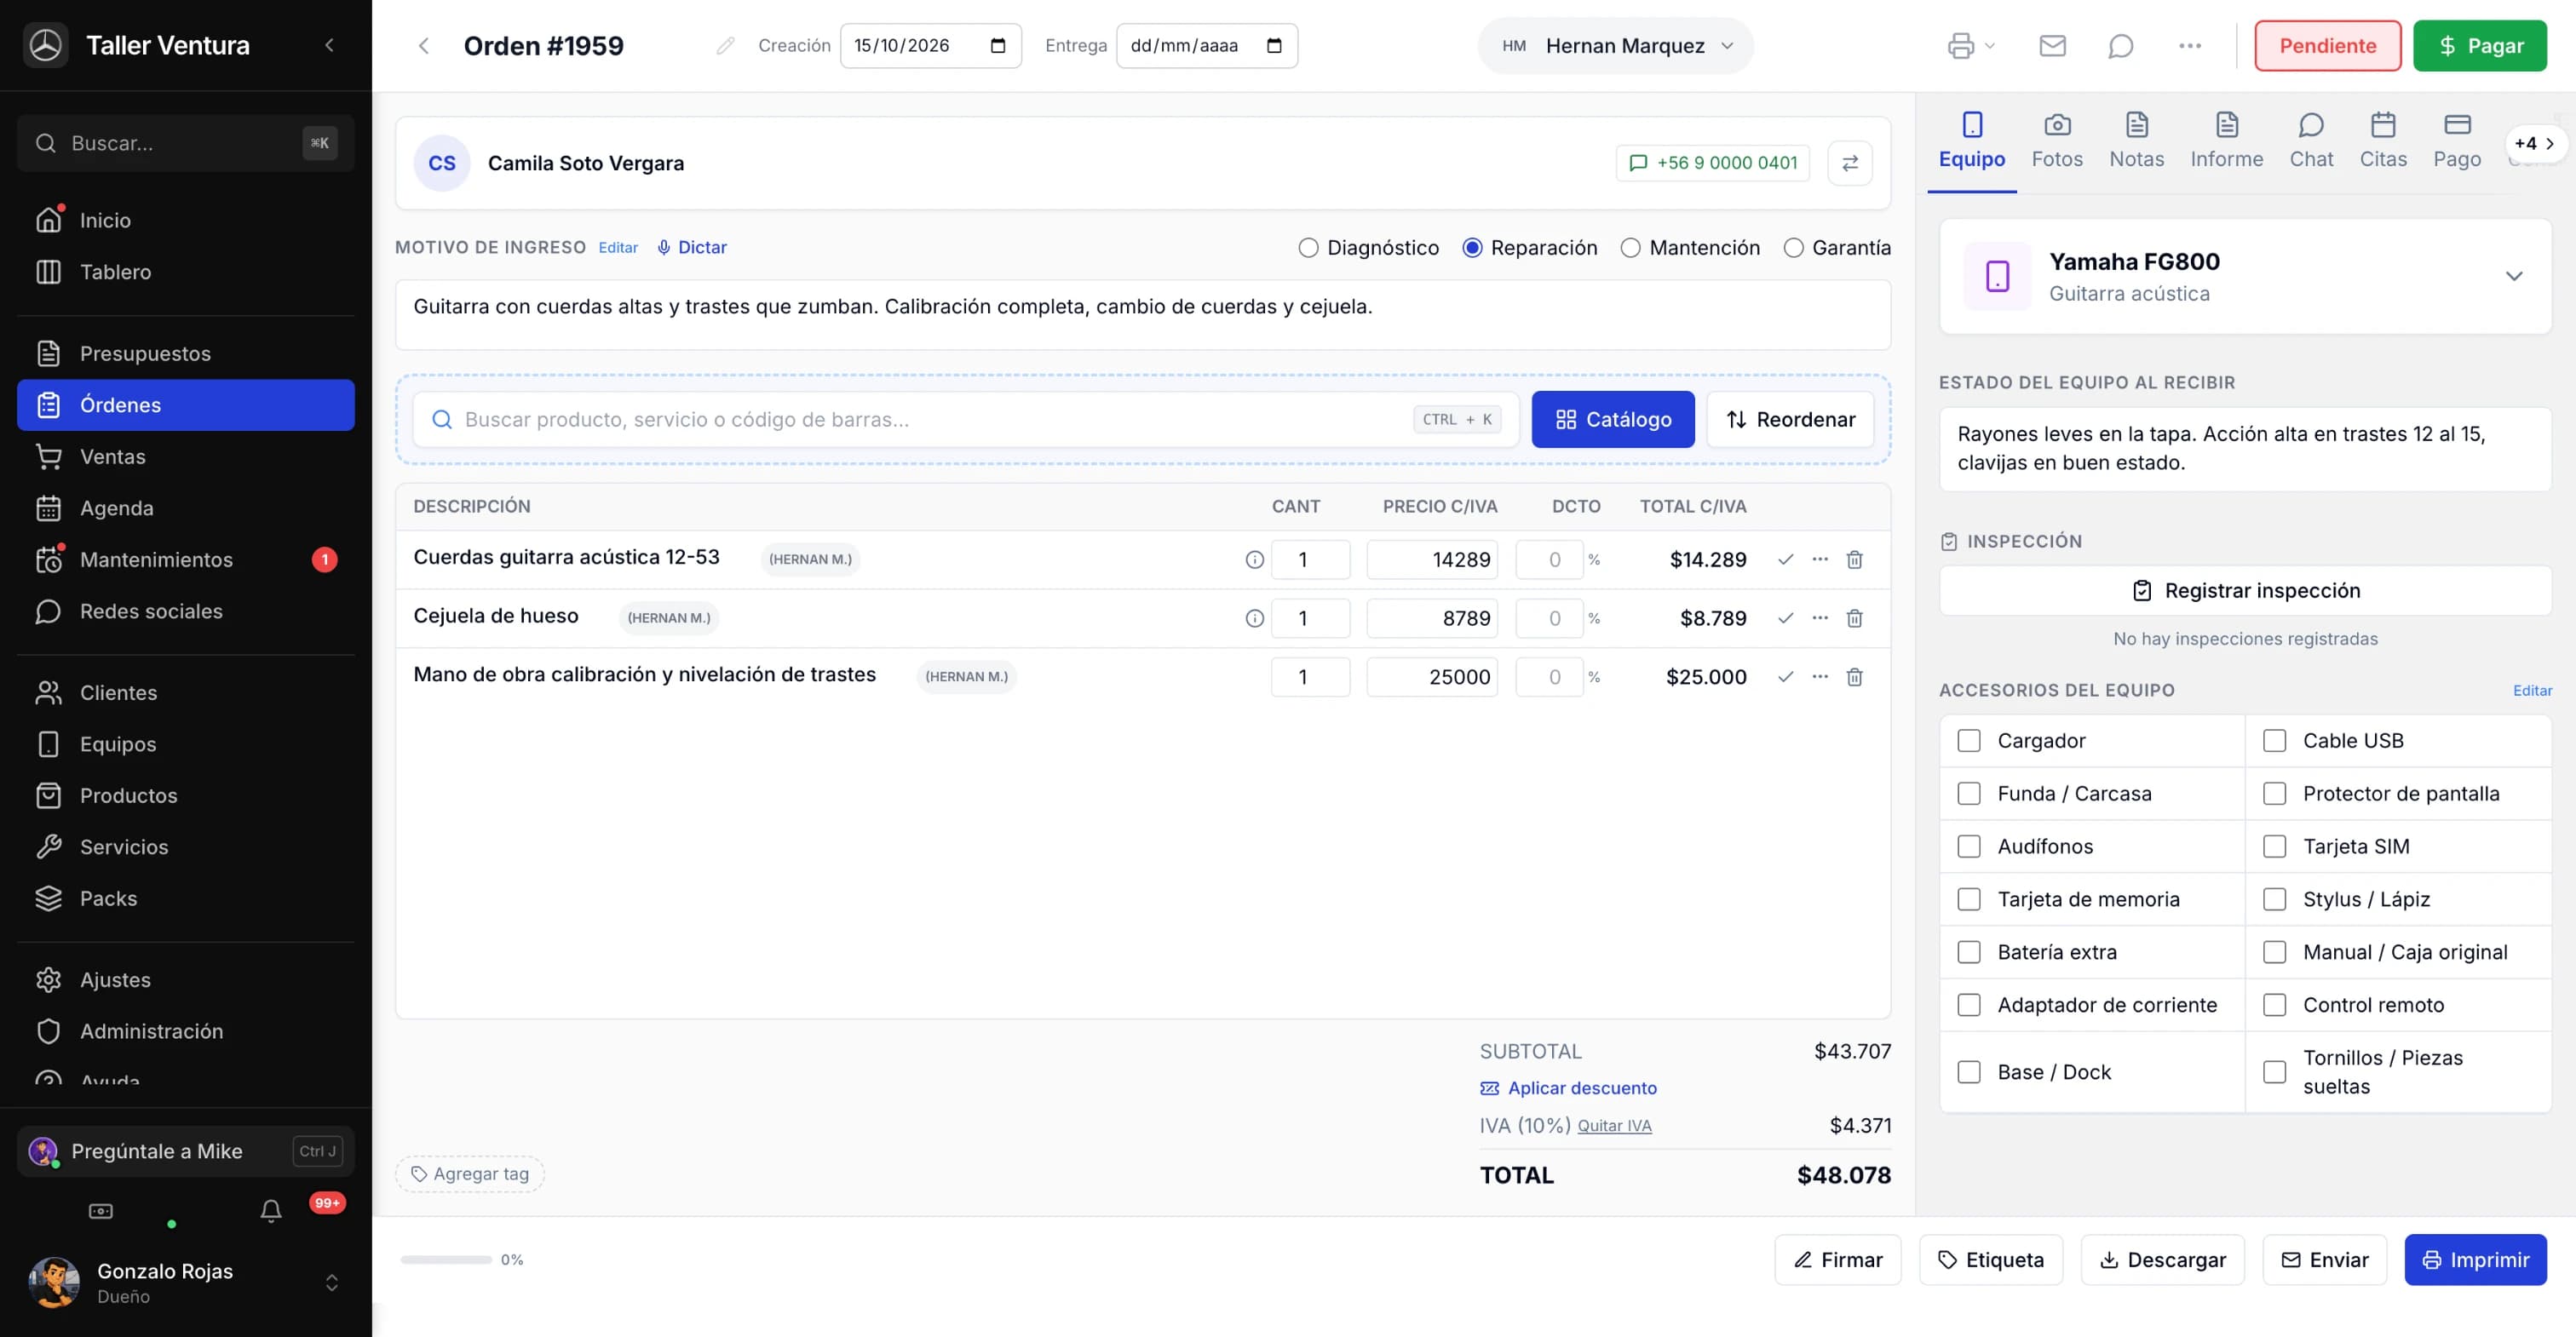Switch to the Citas tab

coord(2382,141)
